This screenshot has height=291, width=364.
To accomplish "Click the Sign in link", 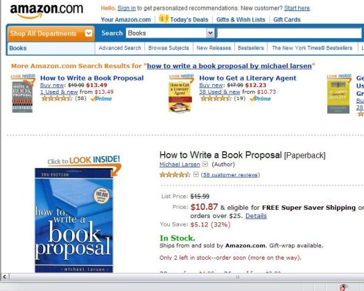I will point(126,8).
